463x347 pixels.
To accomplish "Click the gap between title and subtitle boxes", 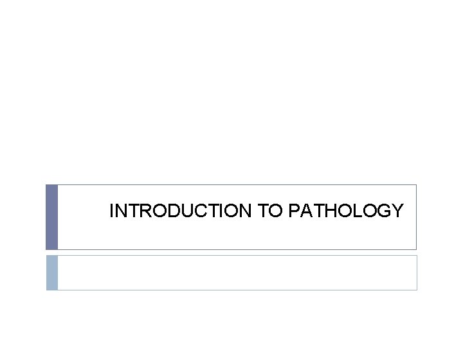I will point(232,253).
